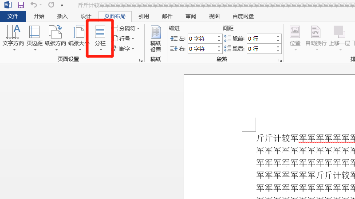Open the 页边距 margins tool

[34, 38]
